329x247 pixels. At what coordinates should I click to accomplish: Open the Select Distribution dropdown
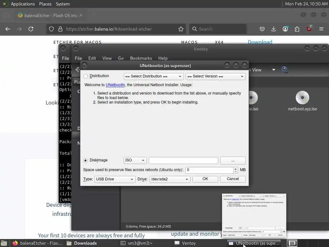tap(154, 76)
